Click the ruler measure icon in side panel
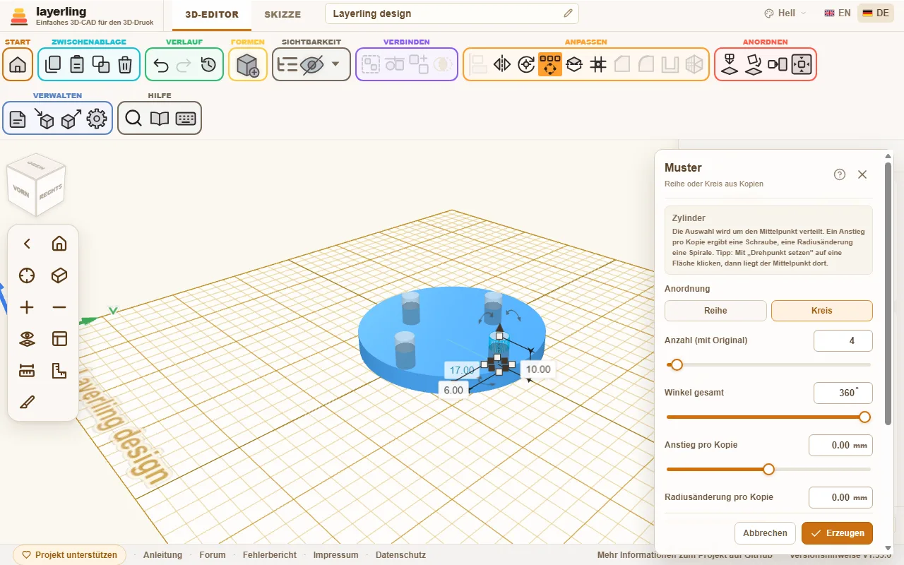This screenshot has width=904, height=565. (x=27, y=370)
